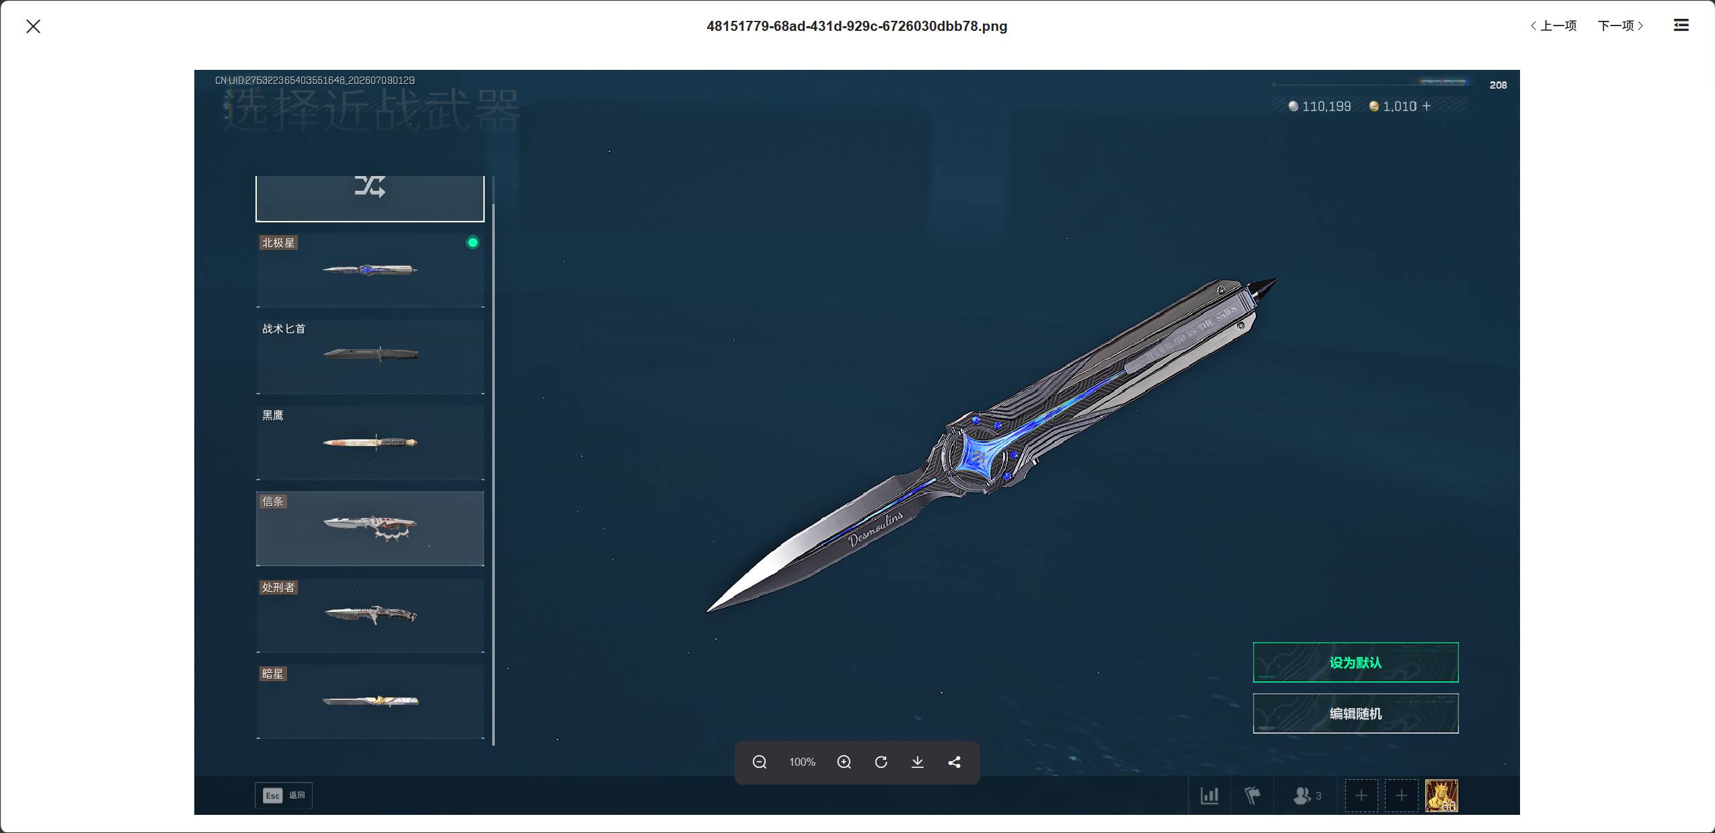Open the flag icon in bottom bar

click(1252, 796)
